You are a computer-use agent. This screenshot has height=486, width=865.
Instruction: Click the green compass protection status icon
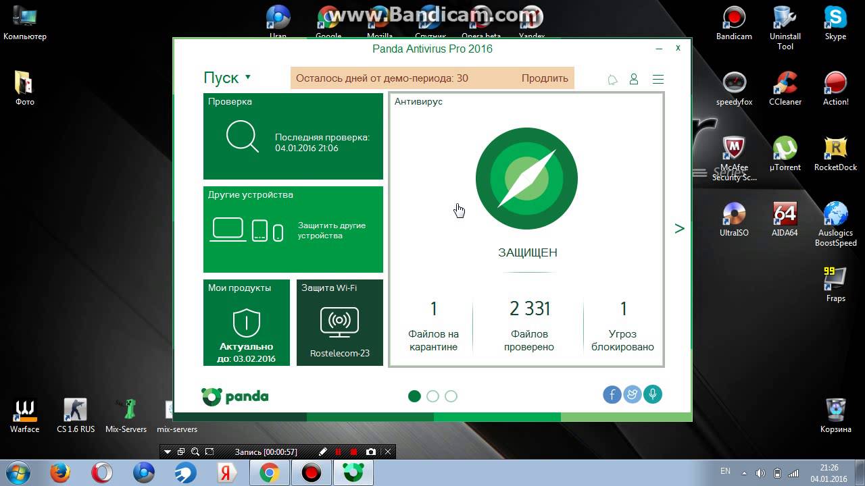526,178
